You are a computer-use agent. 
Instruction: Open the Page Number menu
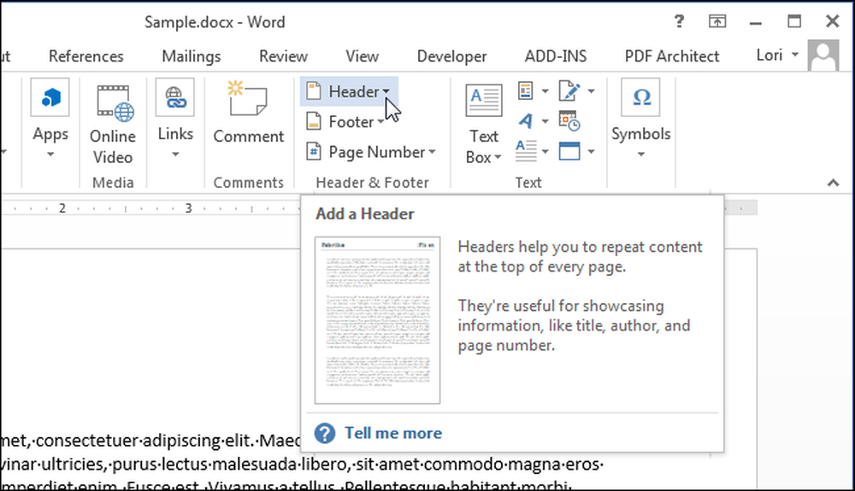click(371, 152)
